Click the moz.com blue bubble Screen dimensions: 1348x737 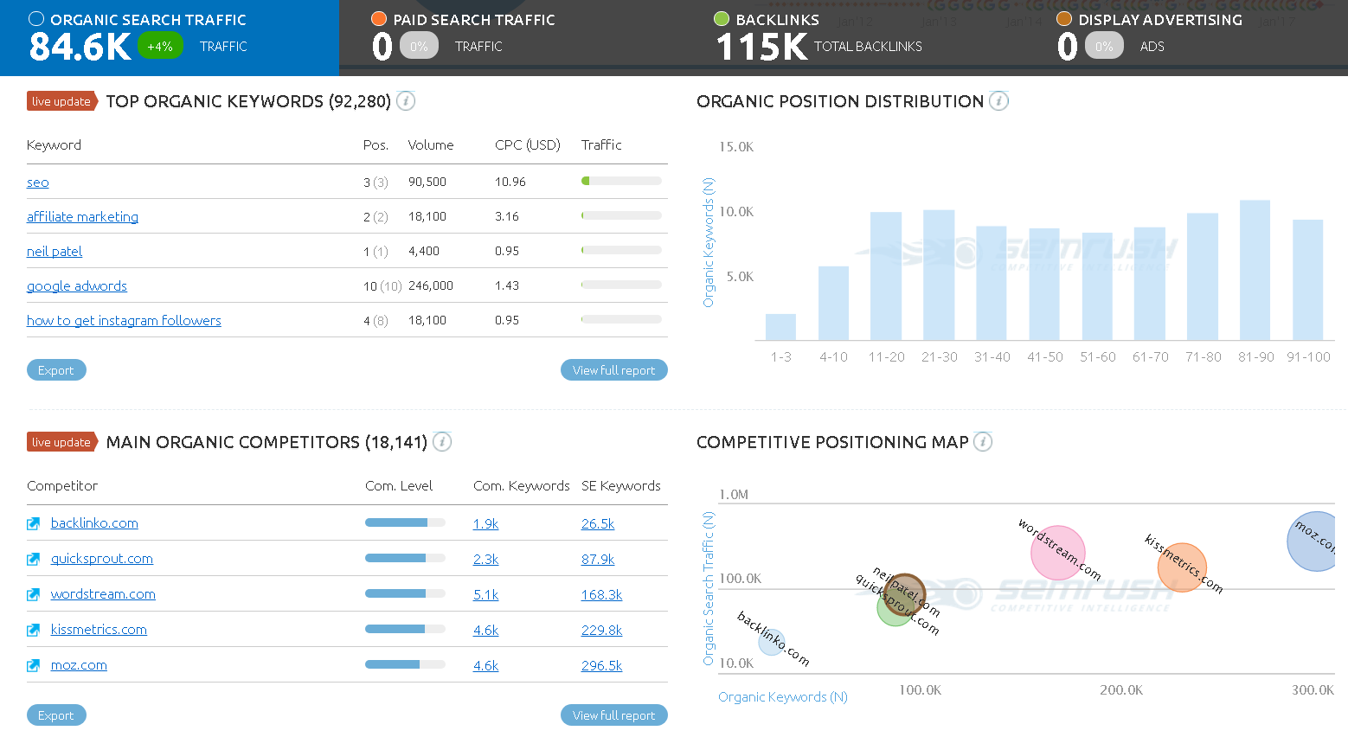click(1313, 541)
